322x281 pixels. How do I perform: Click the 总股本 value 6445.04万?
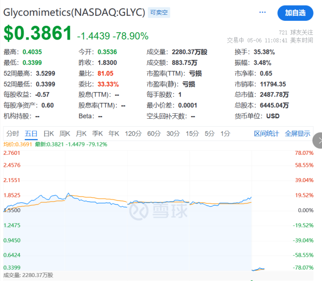click(x=274, y=105)
